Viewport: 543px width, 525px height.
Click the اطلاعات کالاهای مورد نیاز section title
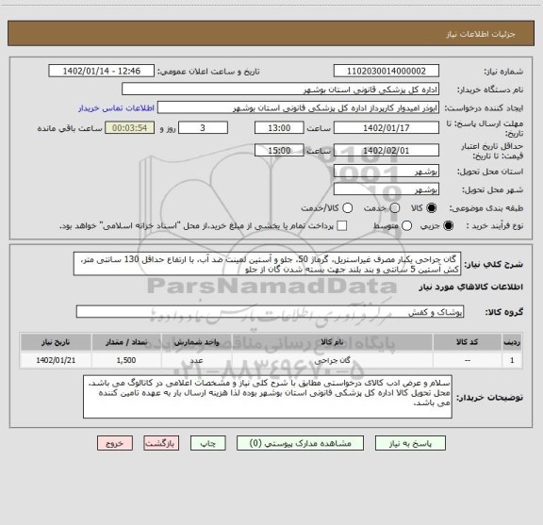click(471, 287)
